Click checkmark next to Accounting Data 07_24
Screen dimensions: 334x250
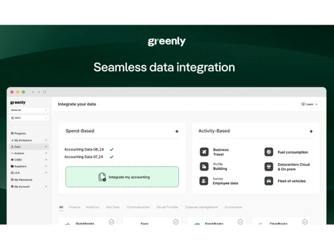pyautogui.click(x=112, y=157)
